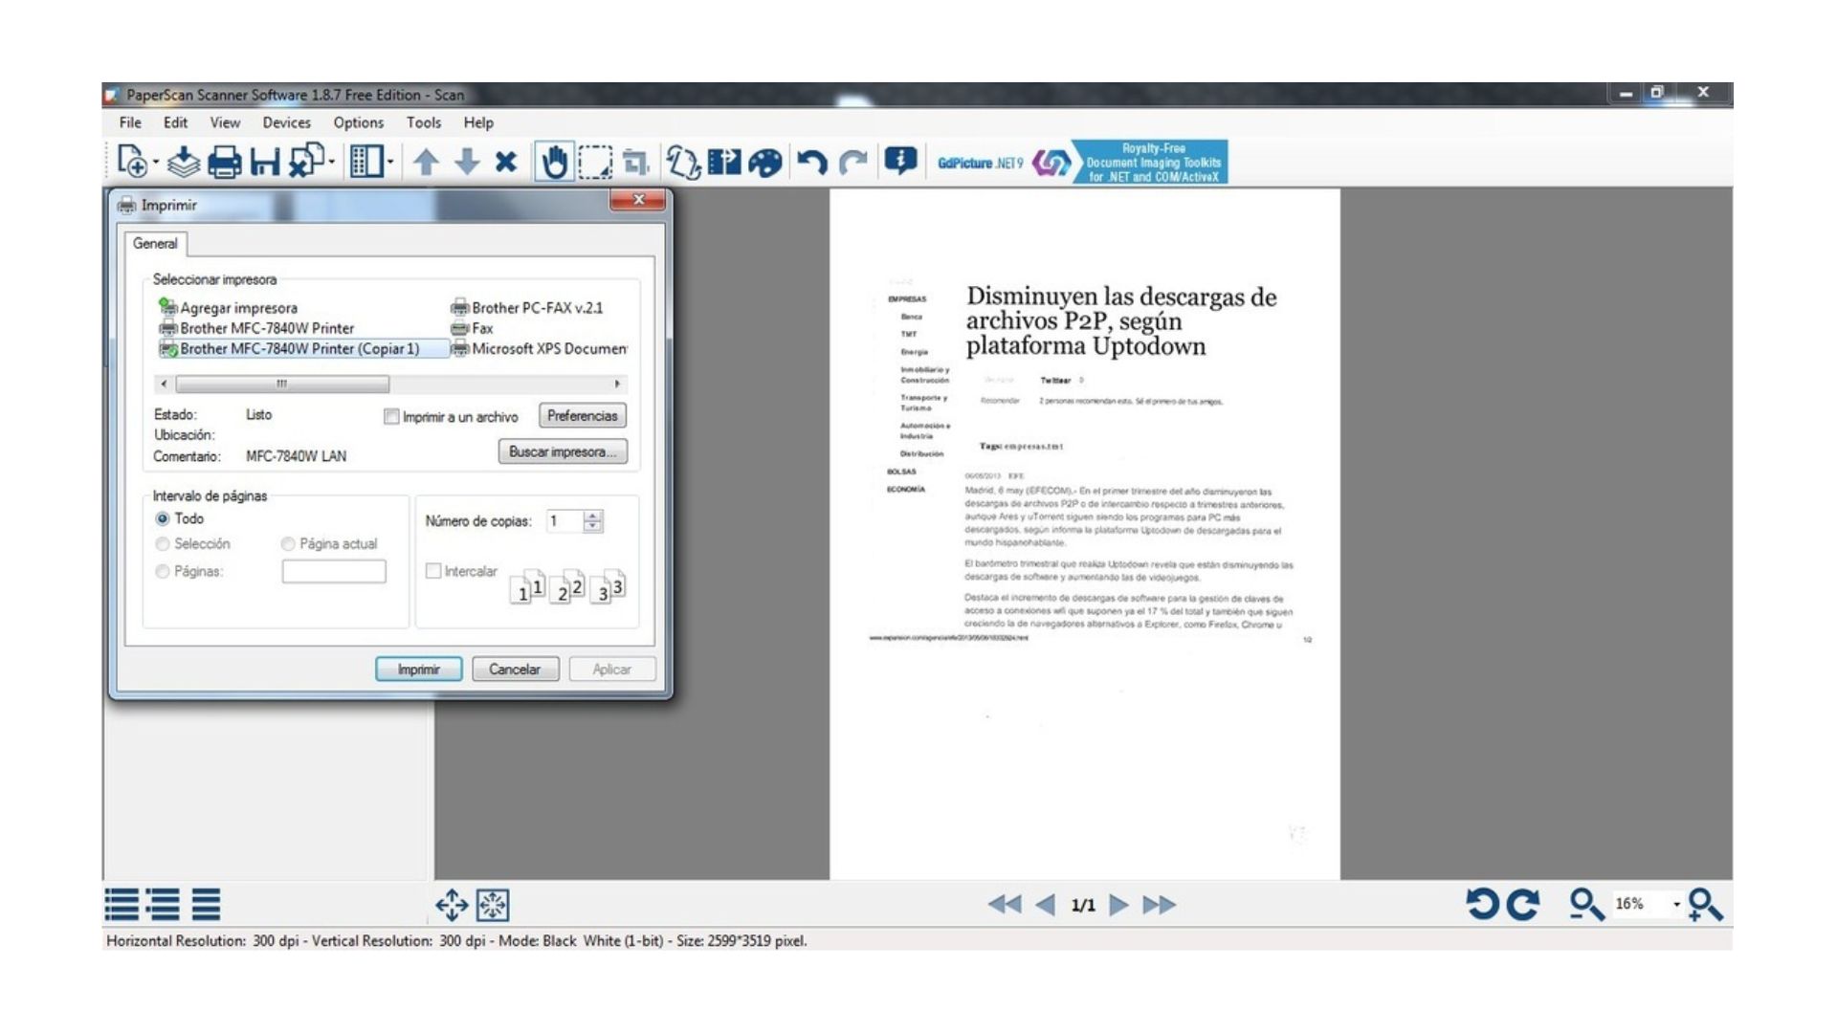Click the undo arrow icon
This screenshot has width=1837, height=1033.
[812, 163]
